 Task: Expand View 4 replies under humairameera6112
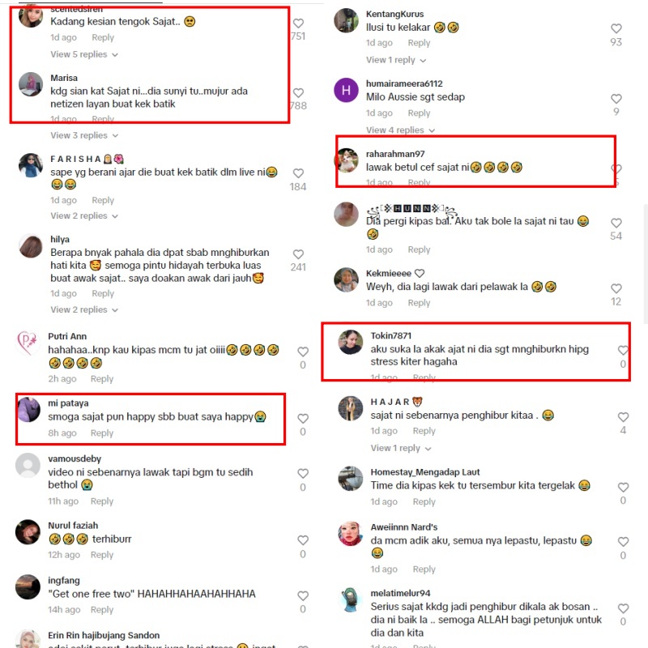(x=400, y=130)
